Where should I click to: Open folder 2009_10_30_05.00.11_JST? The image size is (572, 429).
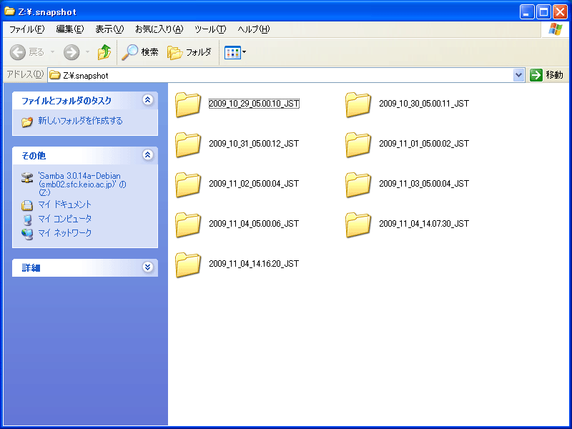tap(358, 104)
